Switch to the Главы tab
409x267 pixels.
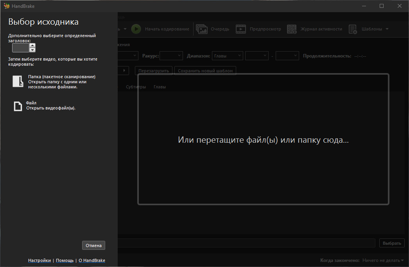(160, 87)
